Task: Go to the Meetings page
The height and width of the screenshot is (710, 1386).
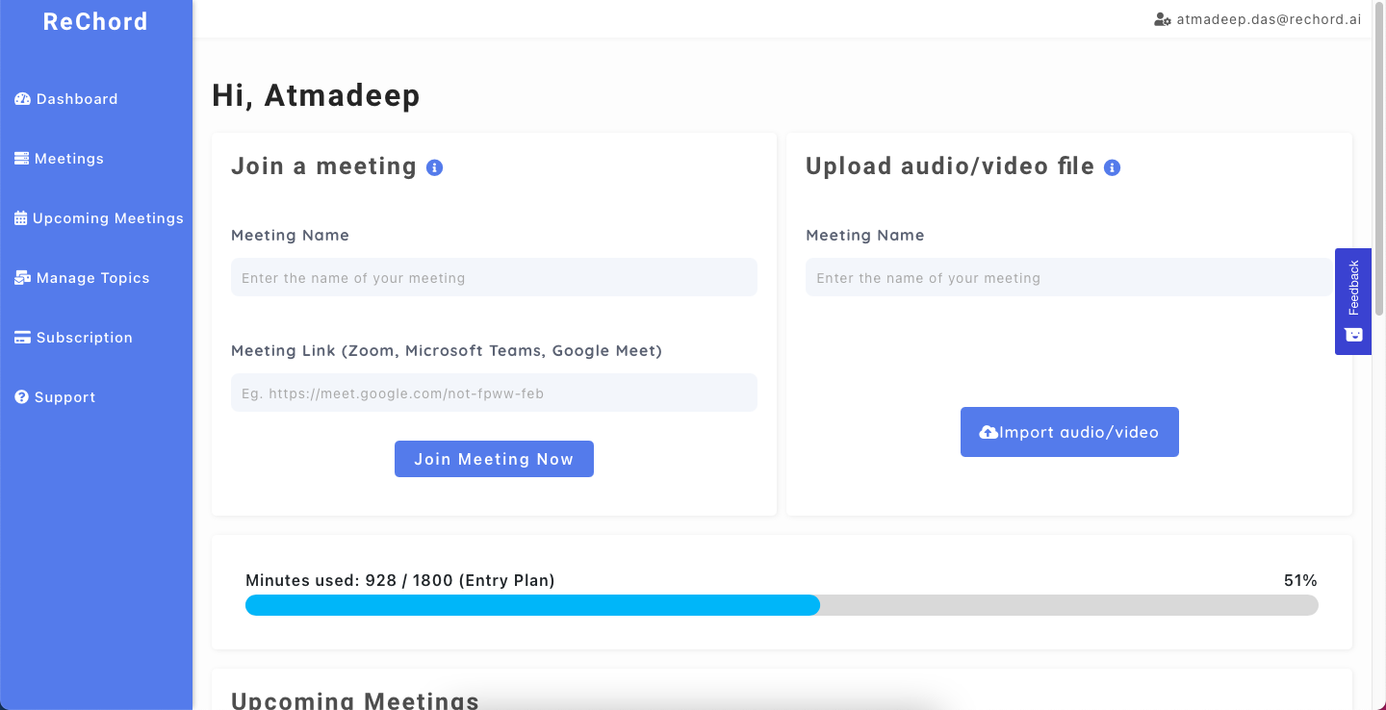Action: click(60, 159)
